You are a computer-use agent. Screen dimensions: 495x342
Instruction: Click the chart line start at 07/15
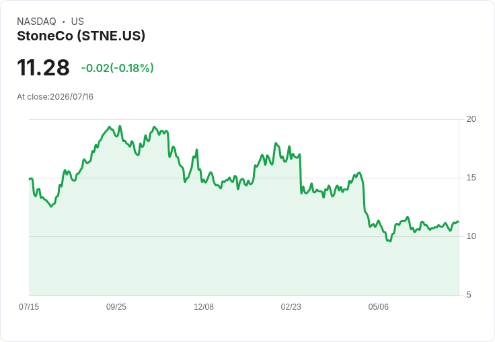tap(30, 179)
